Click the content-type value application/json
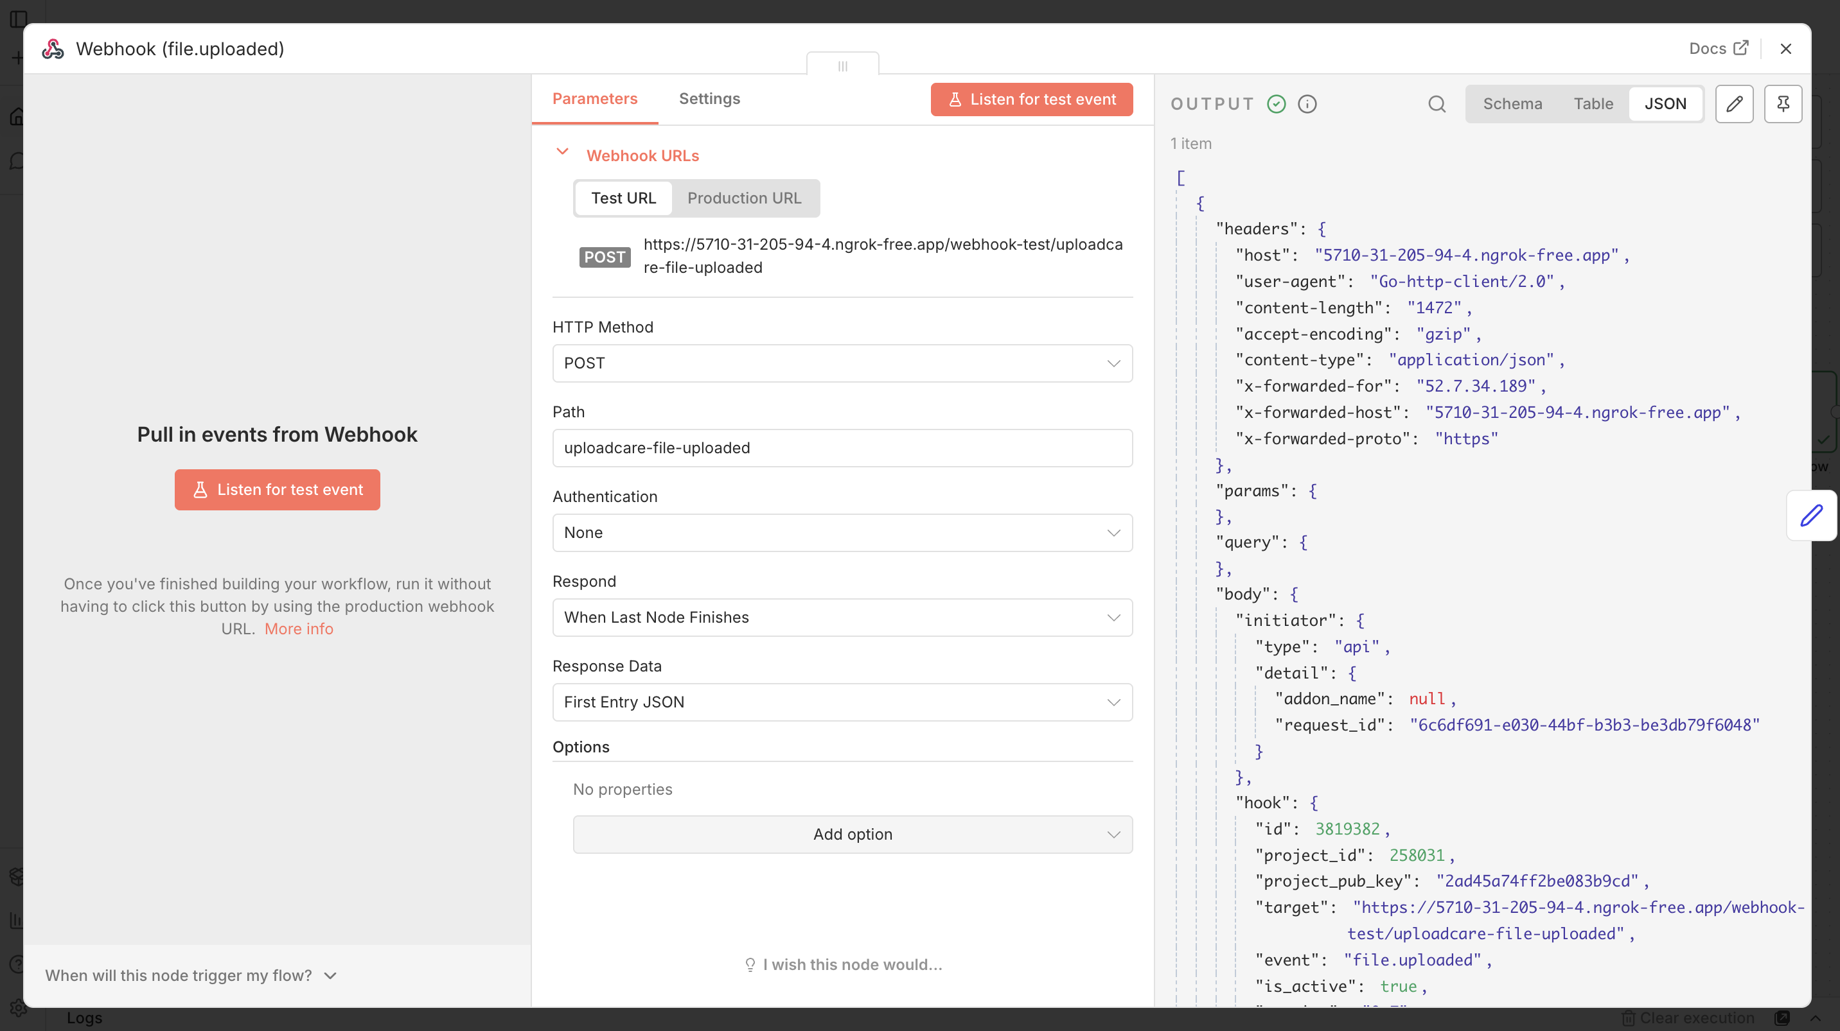Image resolution: width=1840 pixels, height=1031 pixels. pyautogui.click(x=1471, y=360)
